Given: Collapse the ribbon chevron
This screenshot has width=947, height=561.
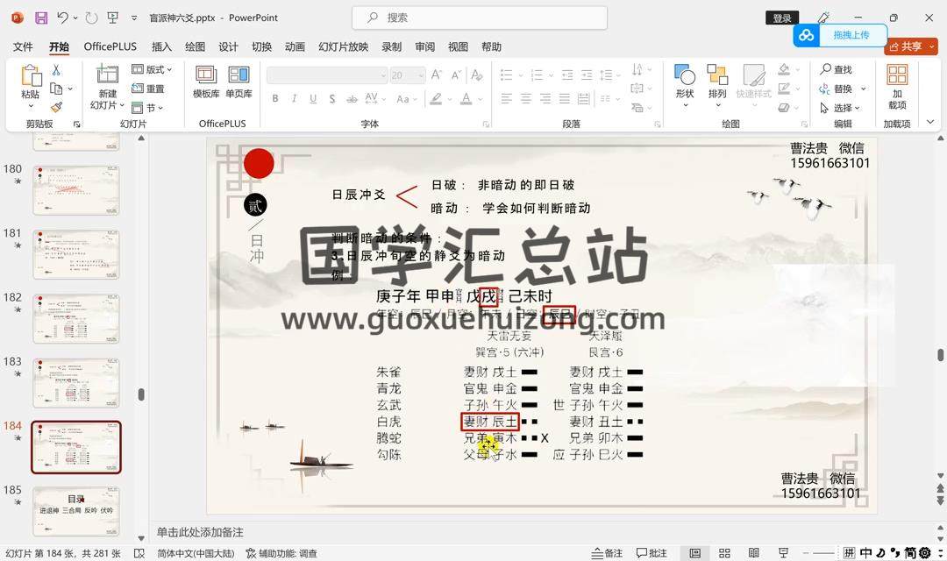Looking at the screenshot, I should pyautogui.click(x=930, y=123).
